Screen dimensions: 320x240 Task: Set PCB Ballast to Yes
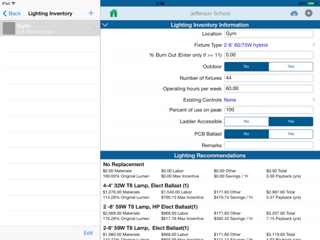(x=291, y=134)
